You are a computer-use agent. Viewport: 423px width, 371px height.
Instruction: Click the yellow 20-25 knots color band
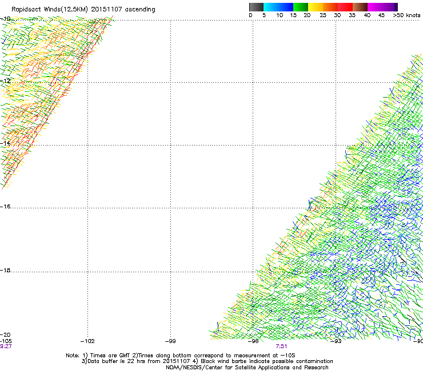pos(316,7)
